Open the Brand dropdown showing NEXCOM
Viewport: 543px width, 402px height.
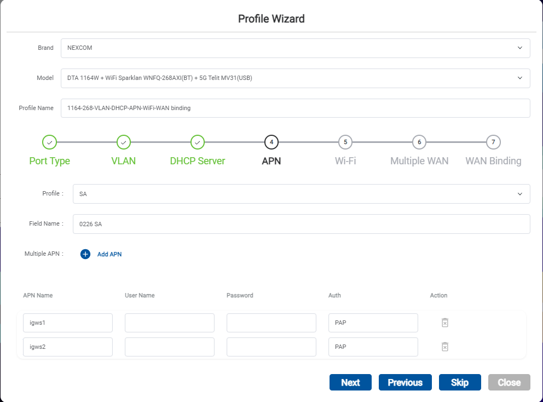click(x=296, y=48)
